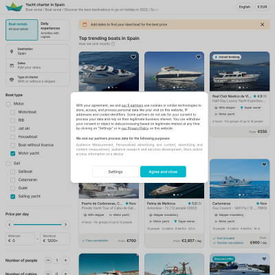
Task: Toggle the Sail checkbox
Action: (8, 164)
